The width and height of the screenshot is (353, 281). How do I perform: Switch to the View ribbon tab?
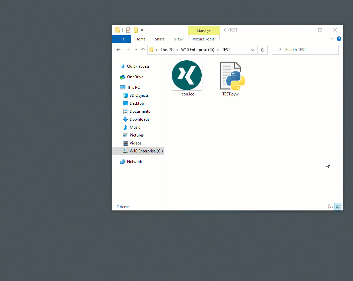click(178, 39)
